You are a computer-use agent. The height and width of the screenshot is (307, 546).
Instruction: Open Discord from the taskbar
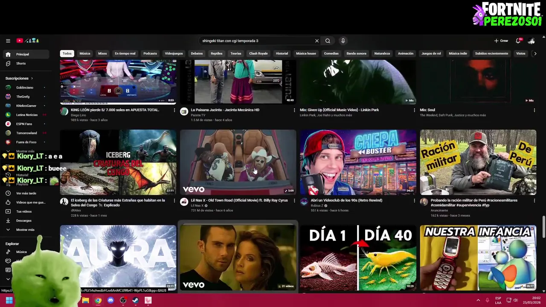110,300
